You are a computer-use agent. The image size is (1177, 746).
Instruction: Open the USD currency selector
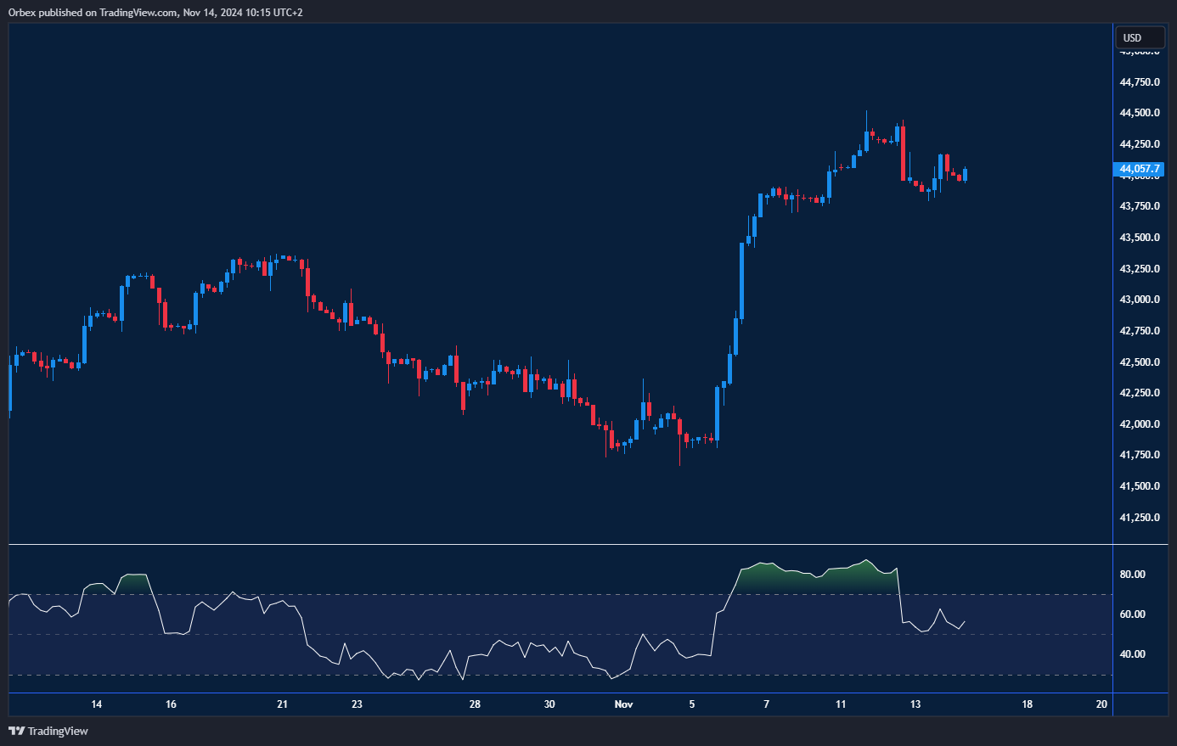[1139, 38]
